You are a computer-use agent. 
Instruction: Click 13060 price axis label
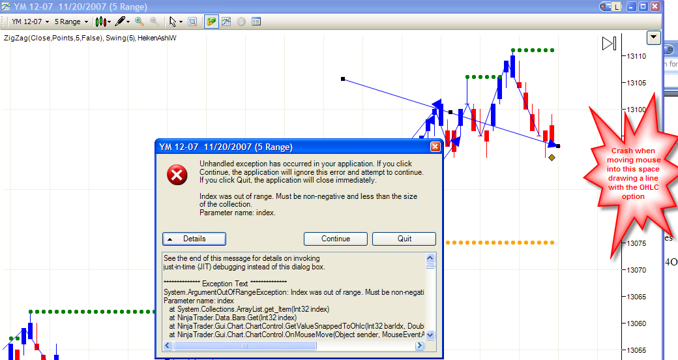636,323
